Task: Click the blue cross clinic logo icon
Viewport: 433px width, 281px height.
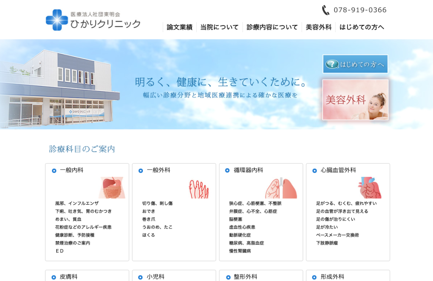Action: click(x=57, y=20)
